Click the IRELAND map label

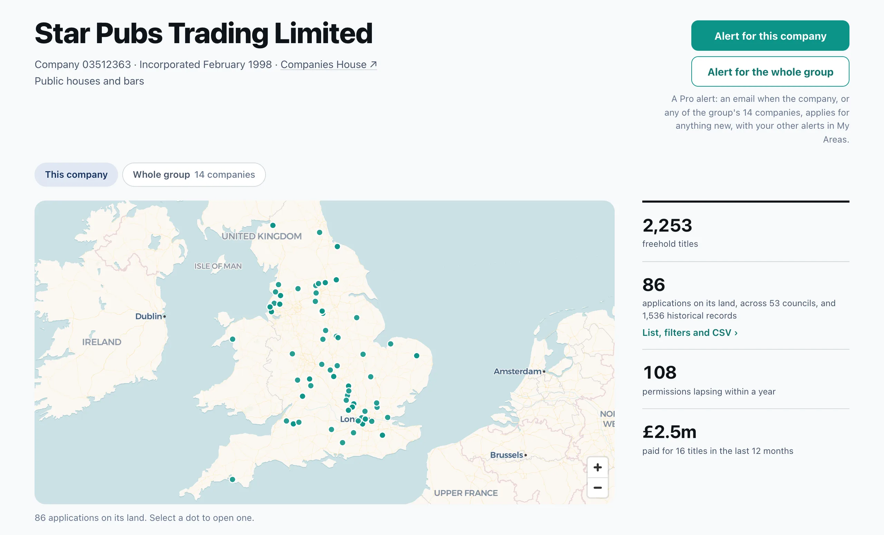102,342
